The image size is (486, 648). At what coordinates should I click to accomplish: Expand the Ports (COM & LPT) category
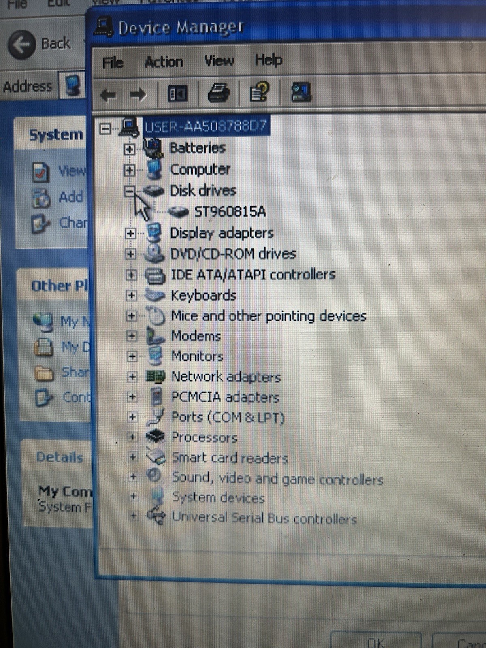(132, 417)
